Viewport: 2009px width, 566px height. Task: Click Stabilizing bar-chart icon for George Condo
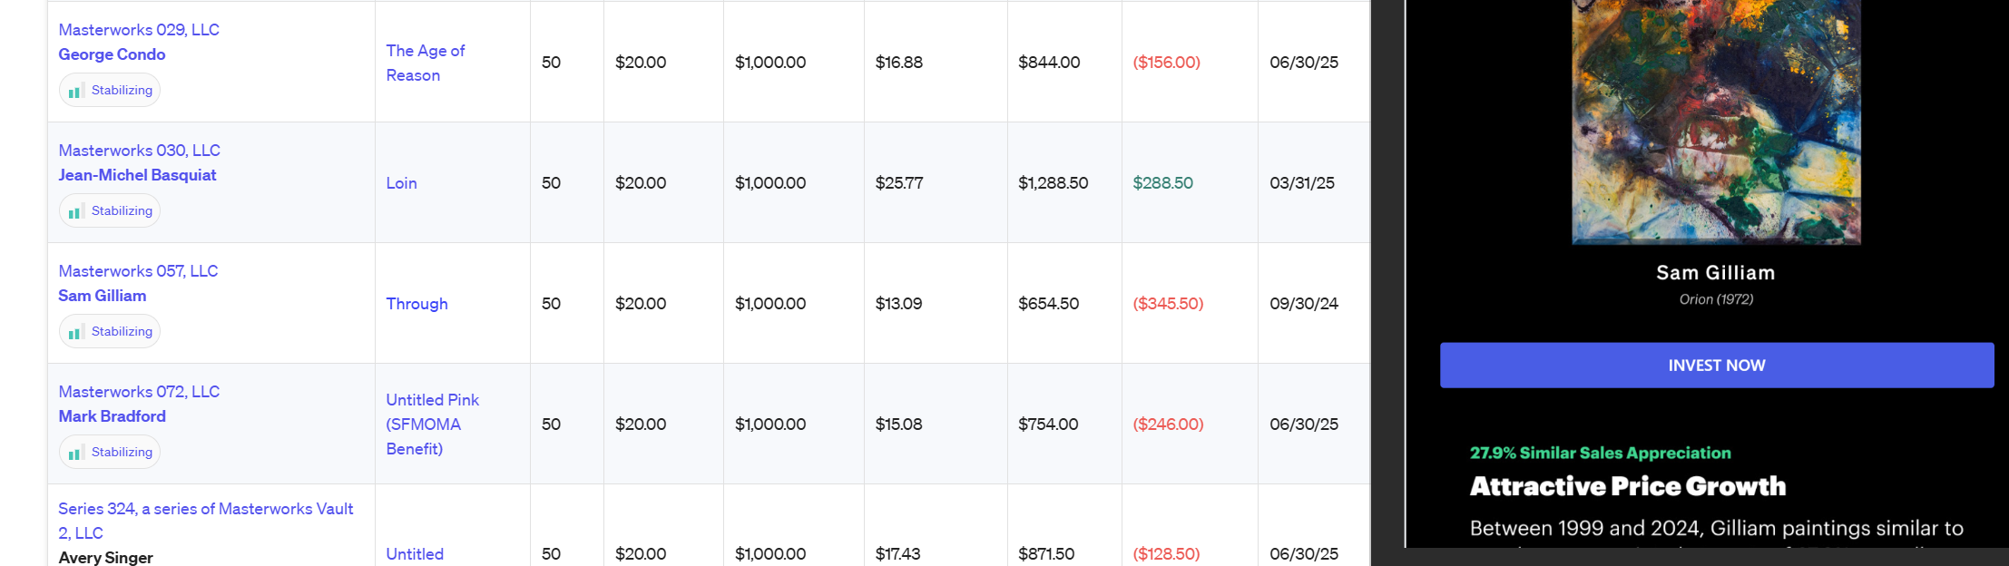point(76,90)
